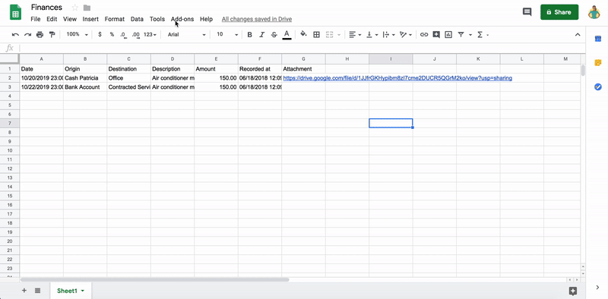Screen dimensions: 608x299
Task: Expand the side panel chevron
Action: [597, 287]
